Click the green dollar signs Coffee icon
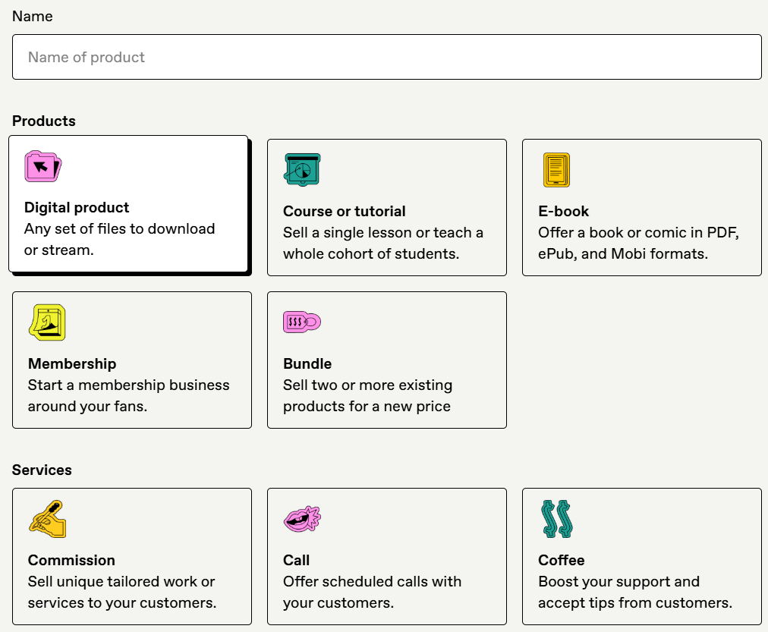The height and width of the screenshot is (632, 768). pyautogui.click(x=556, y=519)
